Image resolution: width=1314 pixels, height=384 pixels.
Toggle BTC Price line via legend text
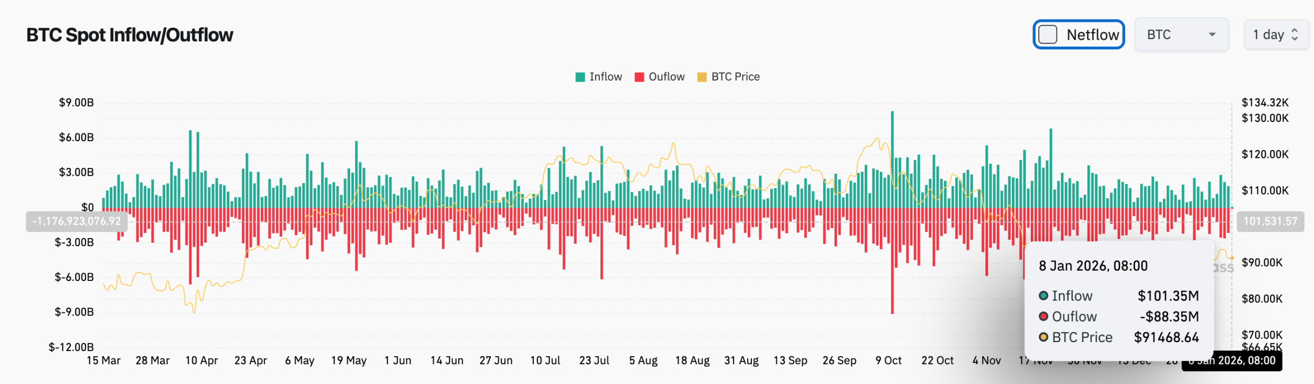tap(735, 77)
